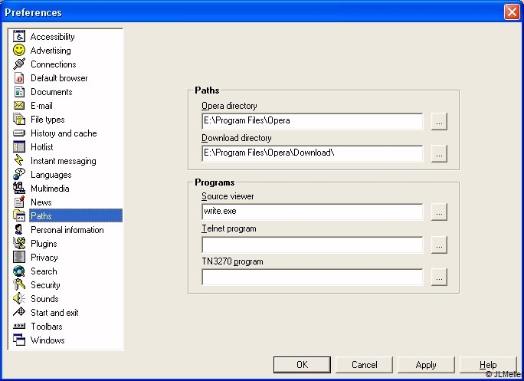
Task: Click the Sounds speaker icon
Action: [x=19, y=298]
